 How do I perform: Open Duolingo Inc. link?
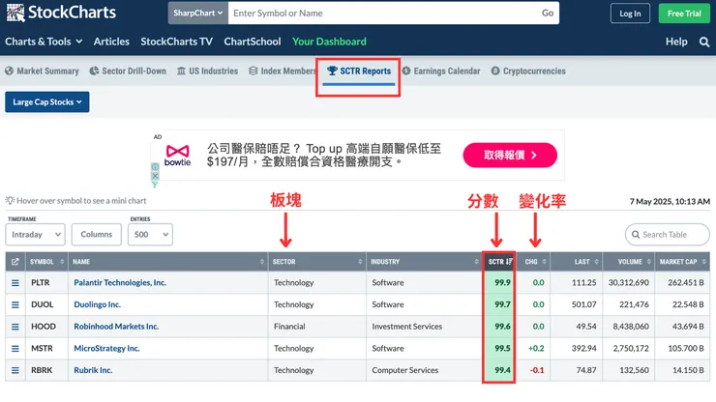(x=98, y=304)
